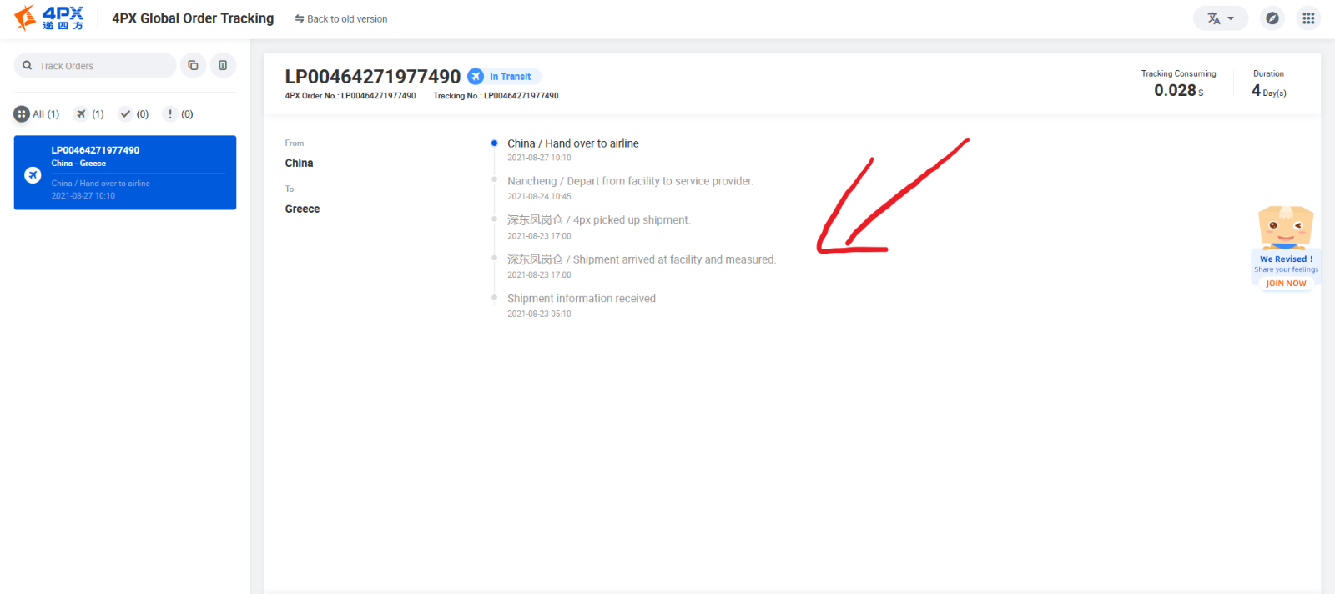Screen dimensions: 1335x594
Task: Select the in-transit airplane filter tab
Action: point(89,114)
